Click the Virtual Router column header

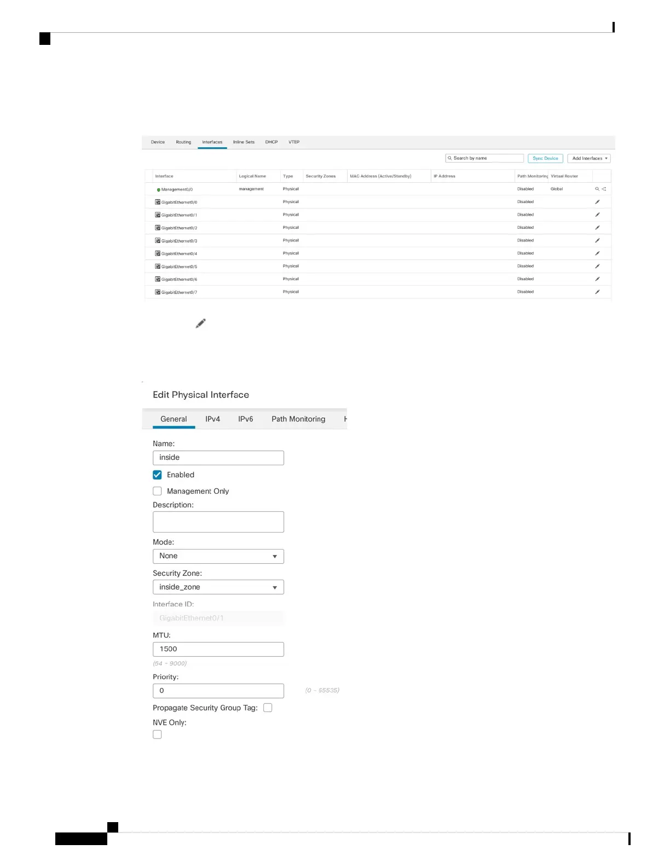coord(564,176)
